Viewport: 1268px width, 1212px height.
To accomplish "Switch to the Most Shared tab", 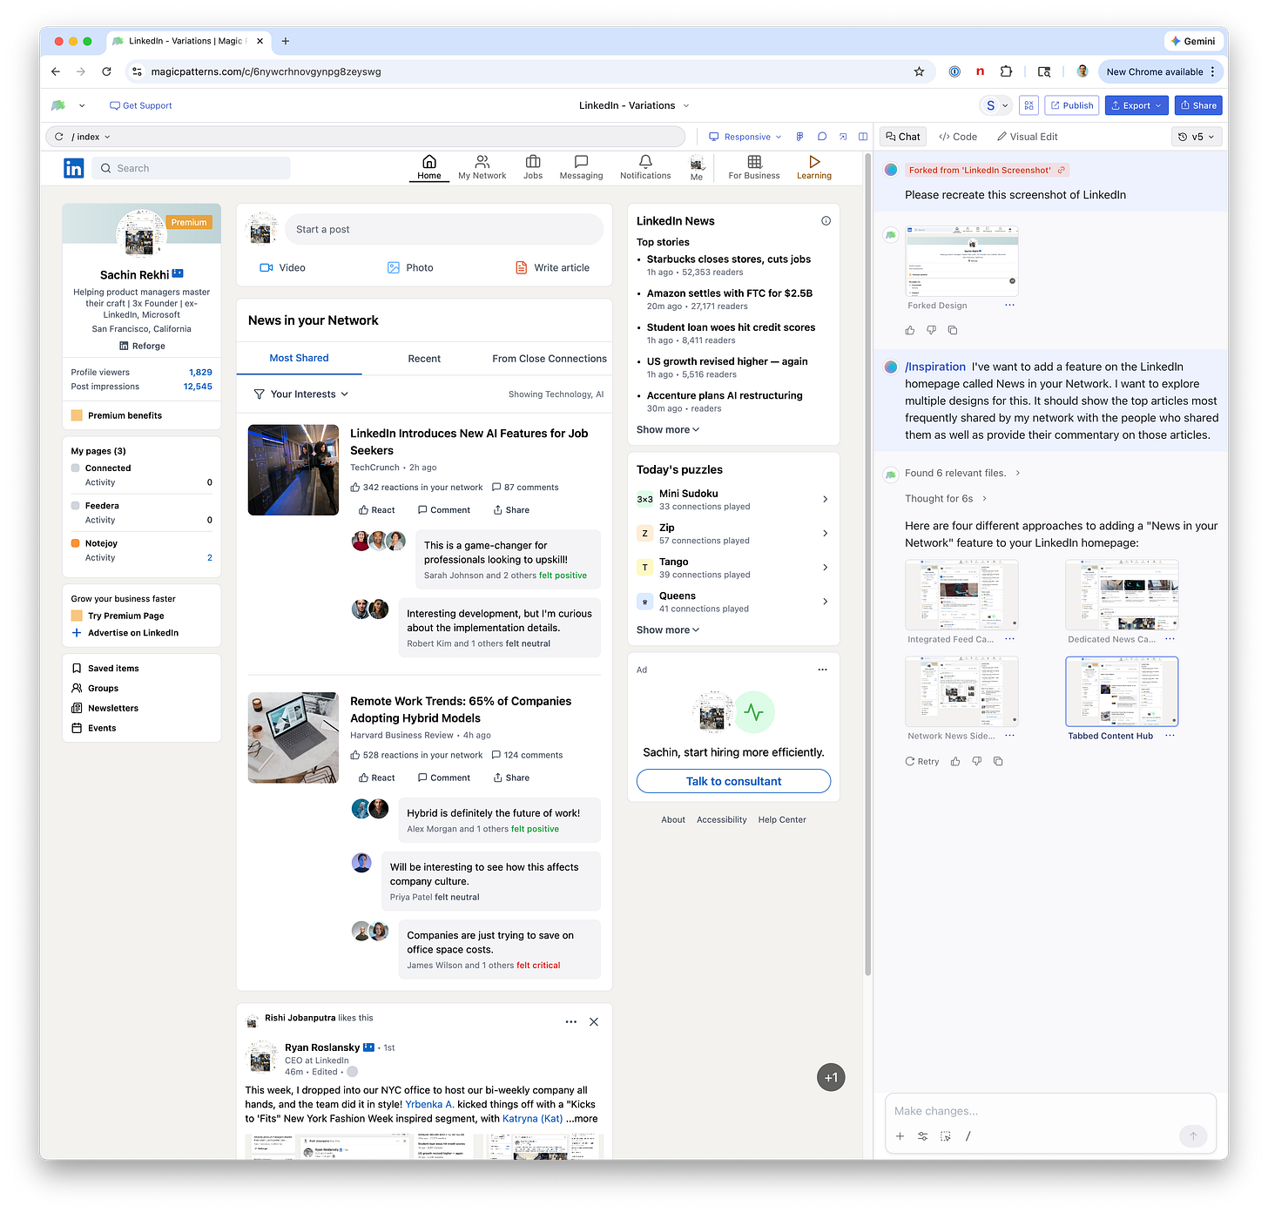I will 299,358.
